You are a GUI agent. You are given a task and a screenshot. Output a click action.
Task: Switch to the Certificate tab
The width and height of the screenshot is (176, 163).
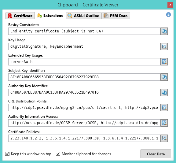click(x=20, y=16)
